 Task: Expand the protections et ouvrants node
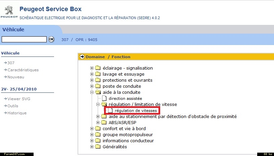(x=92, y=80)
